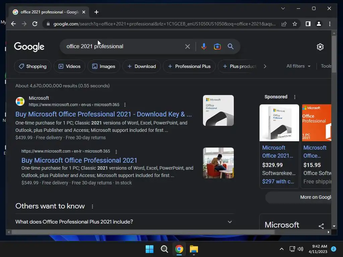Expand What does Office Professional Plus 2021 include
Image resolution: width=343 pixels, height=257 pixels.
124,222
